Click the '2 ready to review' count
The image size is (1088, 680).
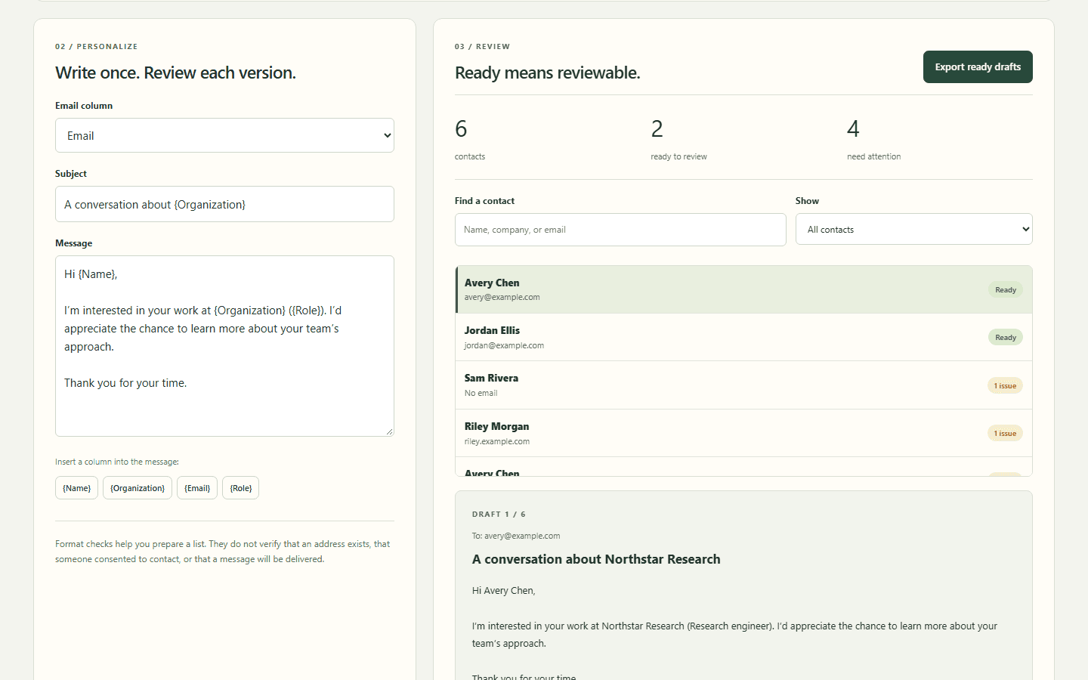point(678,138)
